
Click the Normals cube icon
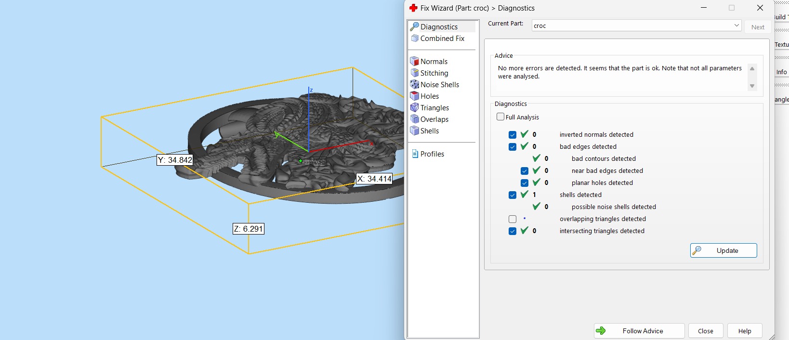point(414,61)
